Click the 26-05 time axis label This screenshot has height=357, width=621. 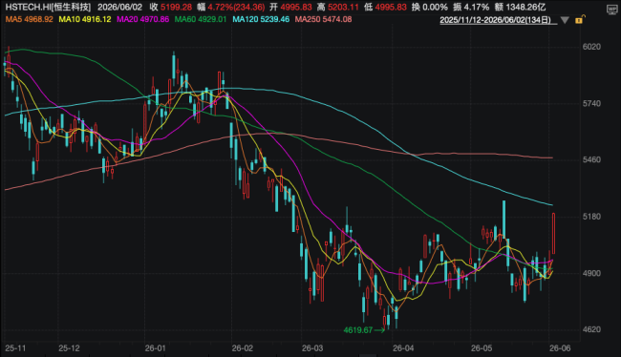(482, 348)
